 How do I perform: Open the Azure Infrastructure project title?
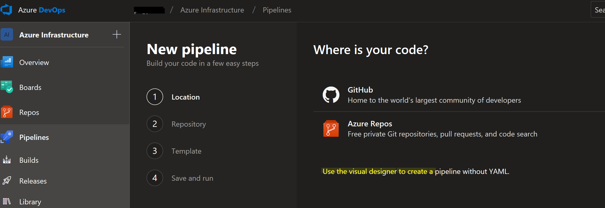[54, 35]
